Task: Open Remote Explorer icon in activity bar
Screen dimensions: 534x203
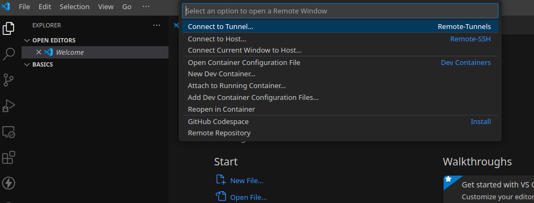Action: (9, 132)
